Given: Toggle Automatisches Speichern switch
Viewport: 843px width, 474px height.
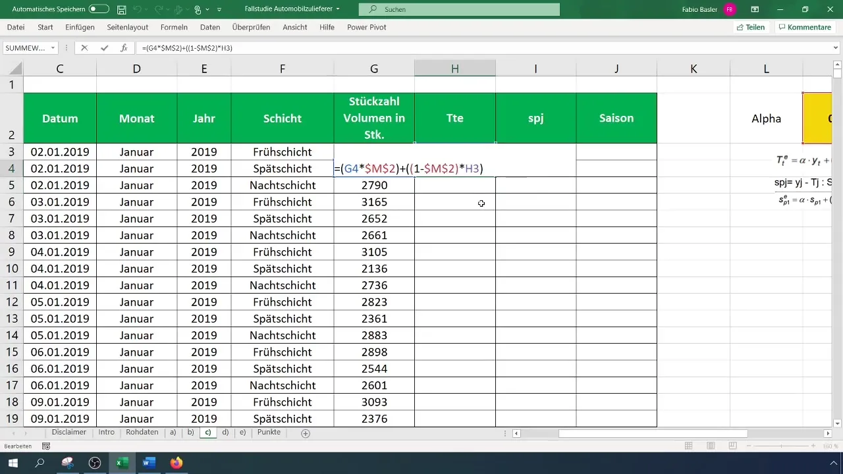Looking at the screenshot, I should (99, 9).
